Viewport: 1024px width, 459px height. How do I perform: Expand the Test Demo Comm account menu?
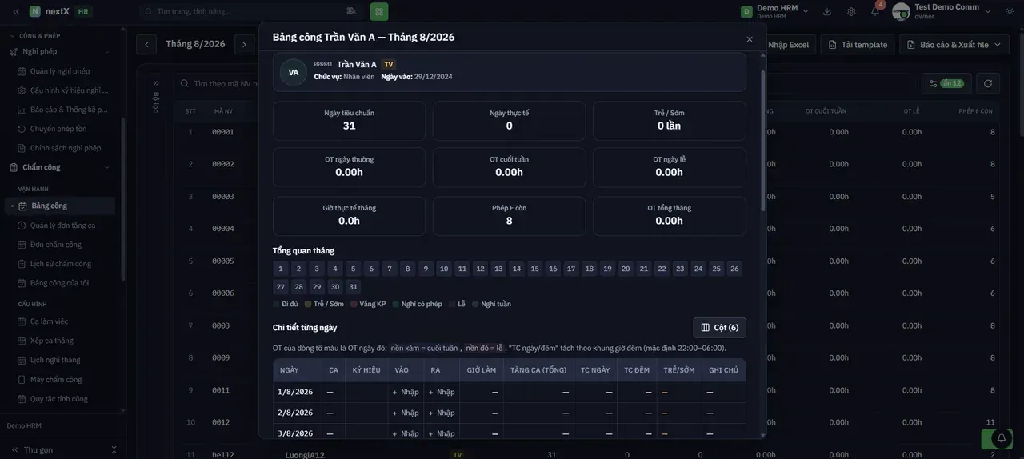click(x=988, y=11)
